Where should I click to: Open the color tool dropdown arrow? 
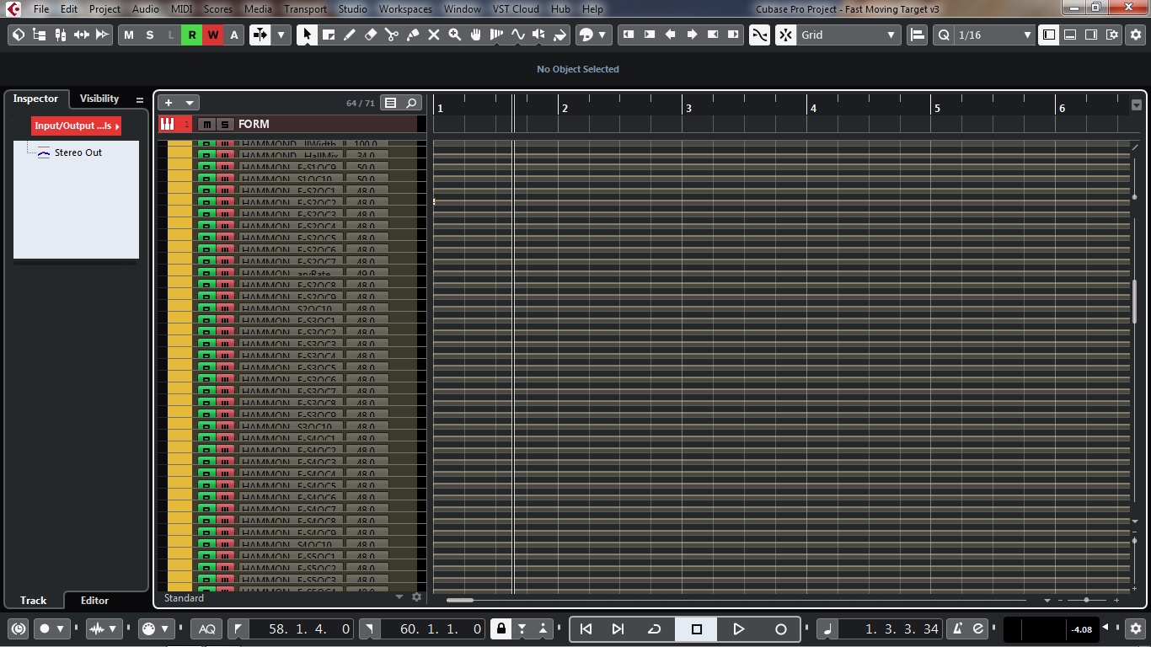tap(602, 35)
